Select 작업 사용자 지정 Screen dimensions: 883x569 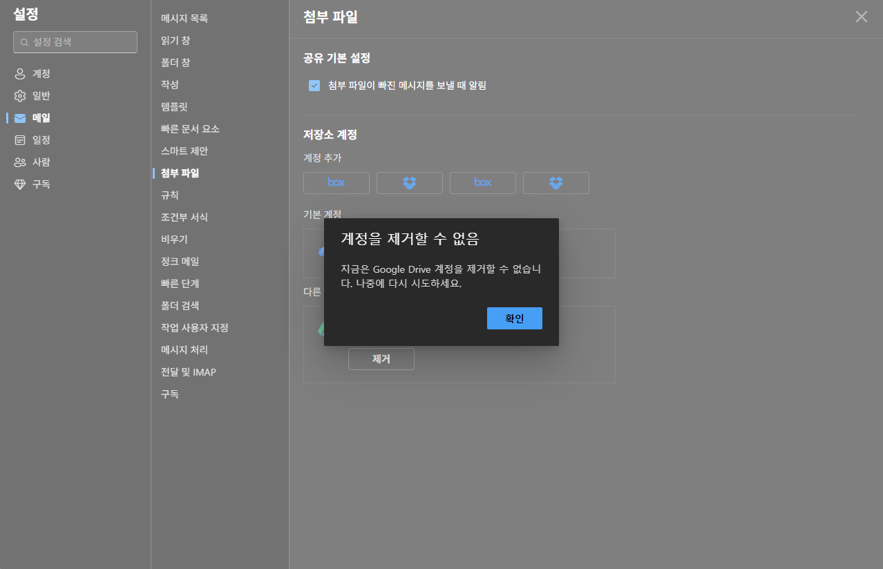pyautogui.click(x=195, y=327)
